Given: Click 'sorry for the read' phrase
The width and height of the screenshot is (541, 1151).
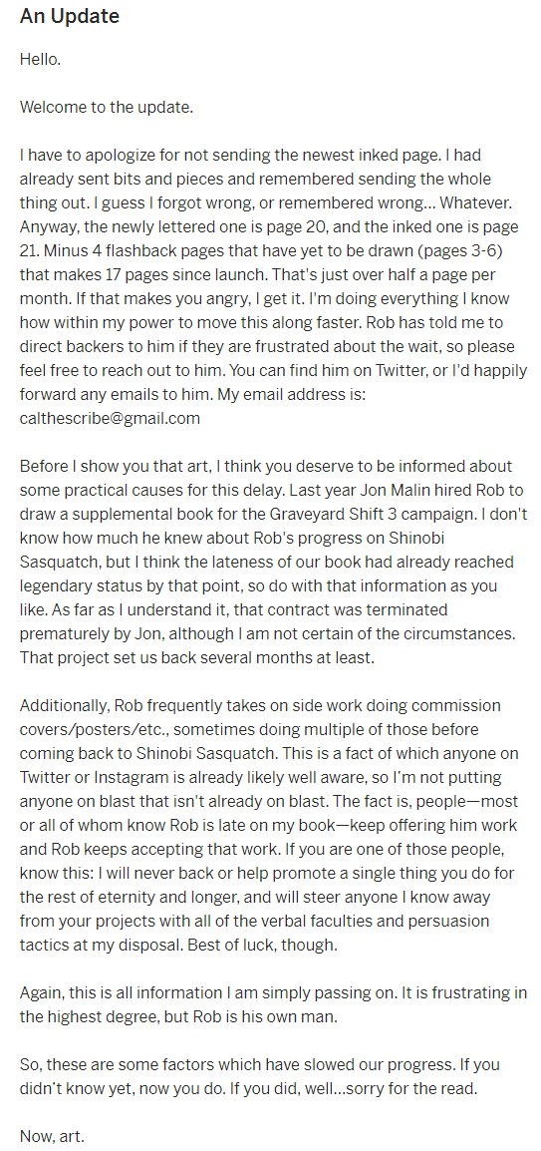Looking at the screenshot, I should click(x=415, y=1088).
